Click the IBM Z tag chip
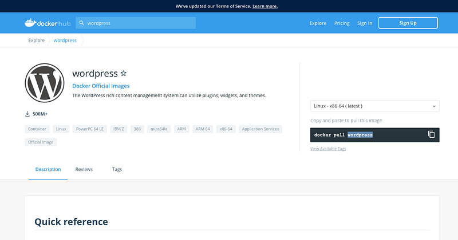Image resolution: width=458 pixels, height=240 pixels. tap(119, 129)
